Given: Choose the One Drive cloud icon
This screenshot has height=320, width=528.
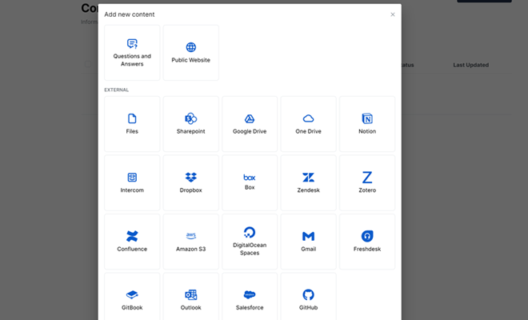Looking at the screenshot, I should click(309, 118).
